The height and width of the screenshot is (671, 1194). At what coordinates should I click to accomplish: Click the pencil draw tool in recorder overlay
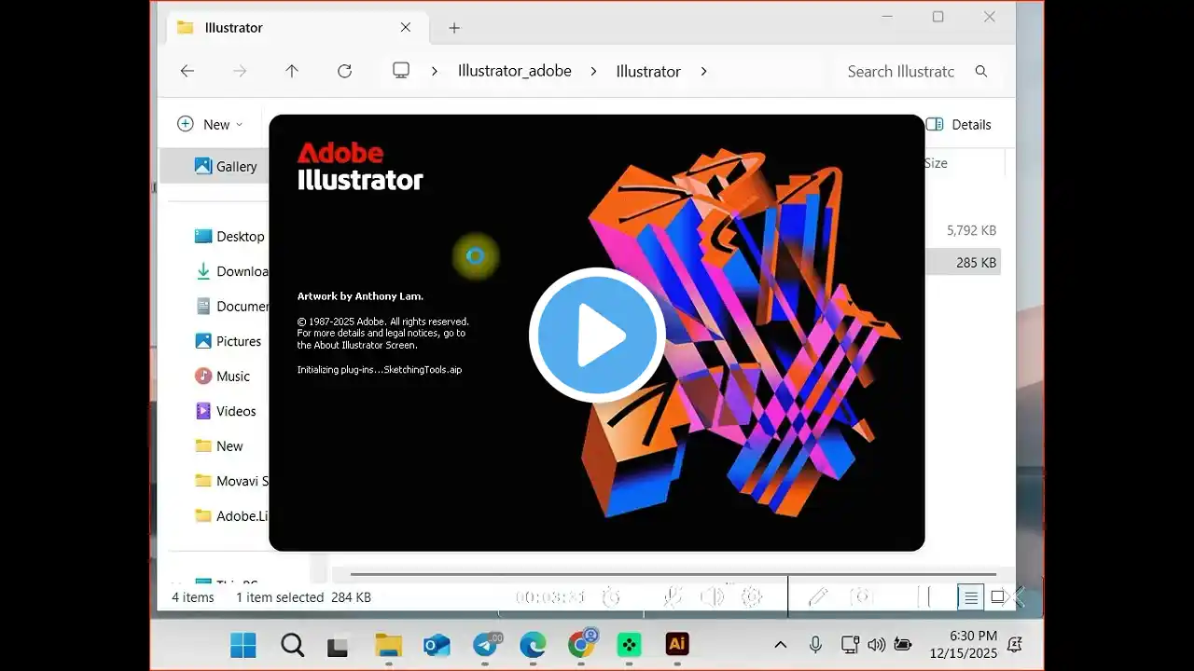[818, 597]
